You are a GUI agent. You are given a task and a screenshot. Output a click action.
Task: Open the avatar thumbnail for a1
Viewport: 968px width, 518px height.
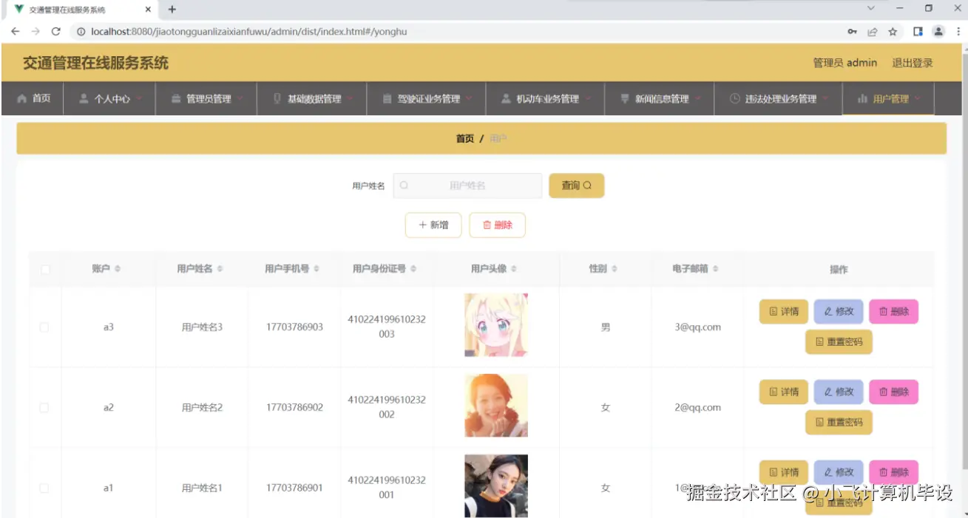[x=496, y=485]
